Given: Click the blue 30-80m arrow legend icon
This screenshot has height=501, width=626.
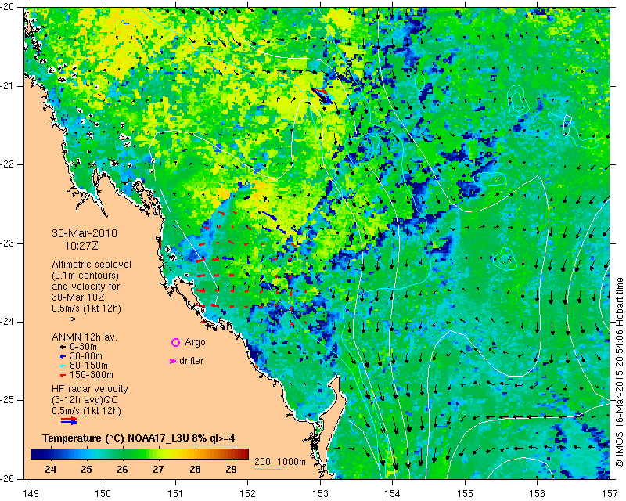Looking at the screenshot, I should coord(63,356).
